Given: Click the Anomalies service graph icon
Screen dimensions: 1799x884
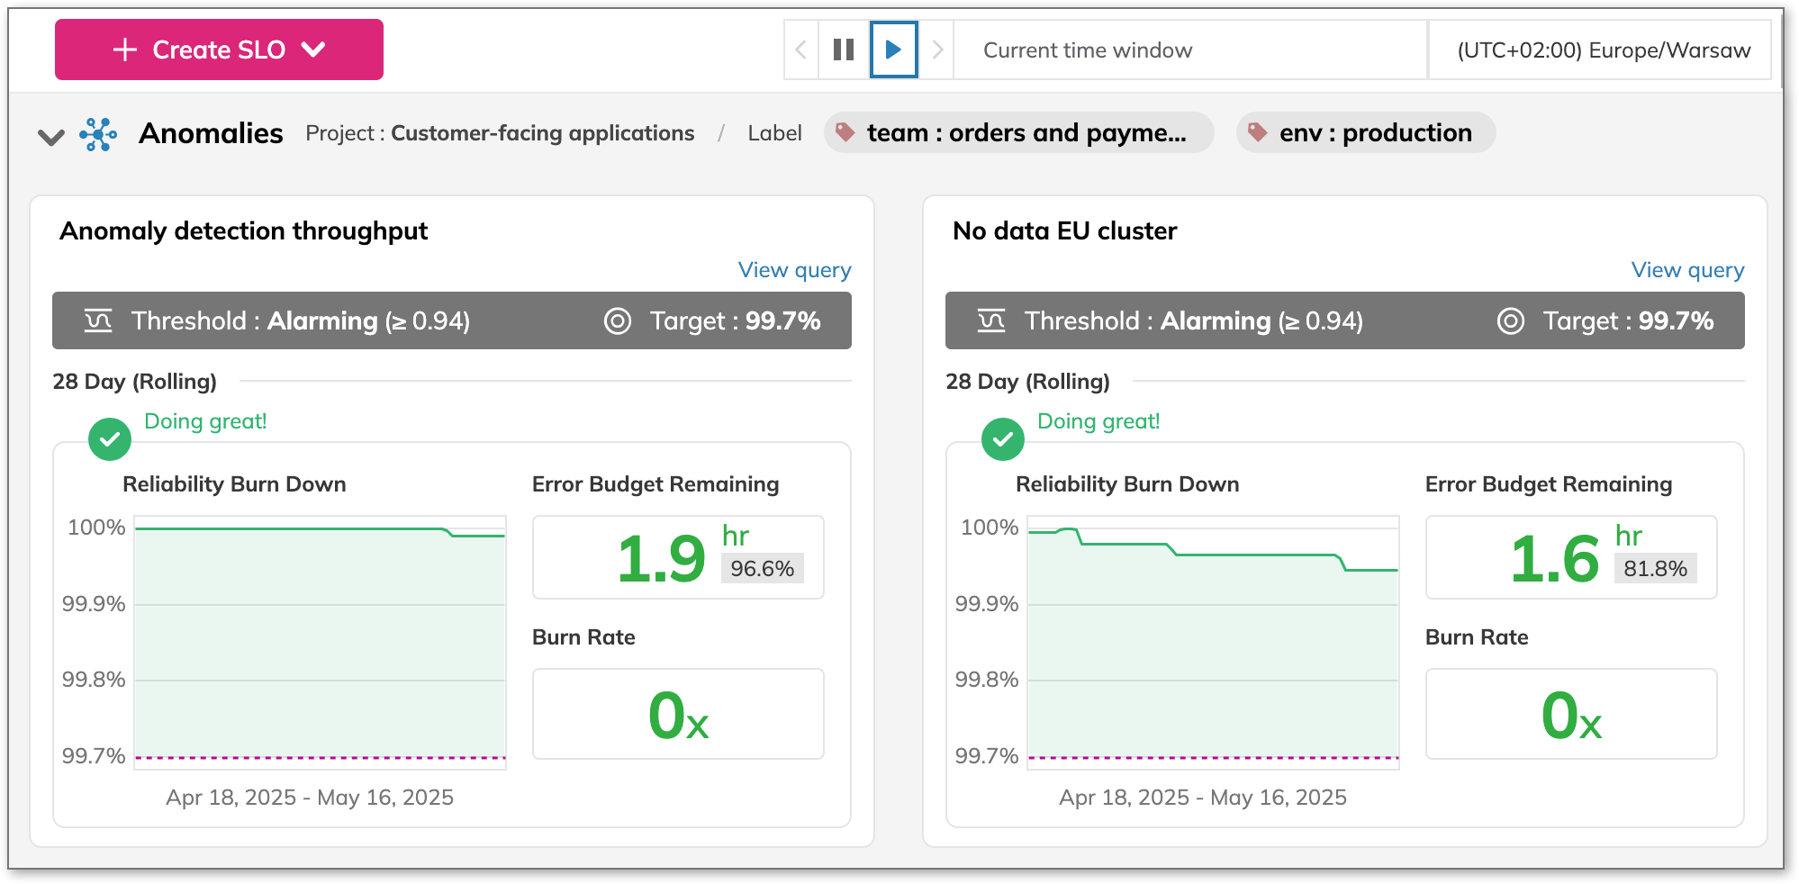Looking at the screenshot, I should tap(98, 134).
